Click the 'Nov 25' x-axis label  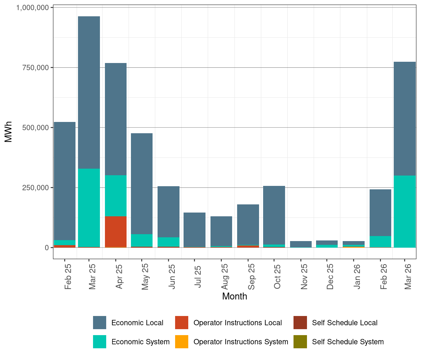(x=304, y=277)
